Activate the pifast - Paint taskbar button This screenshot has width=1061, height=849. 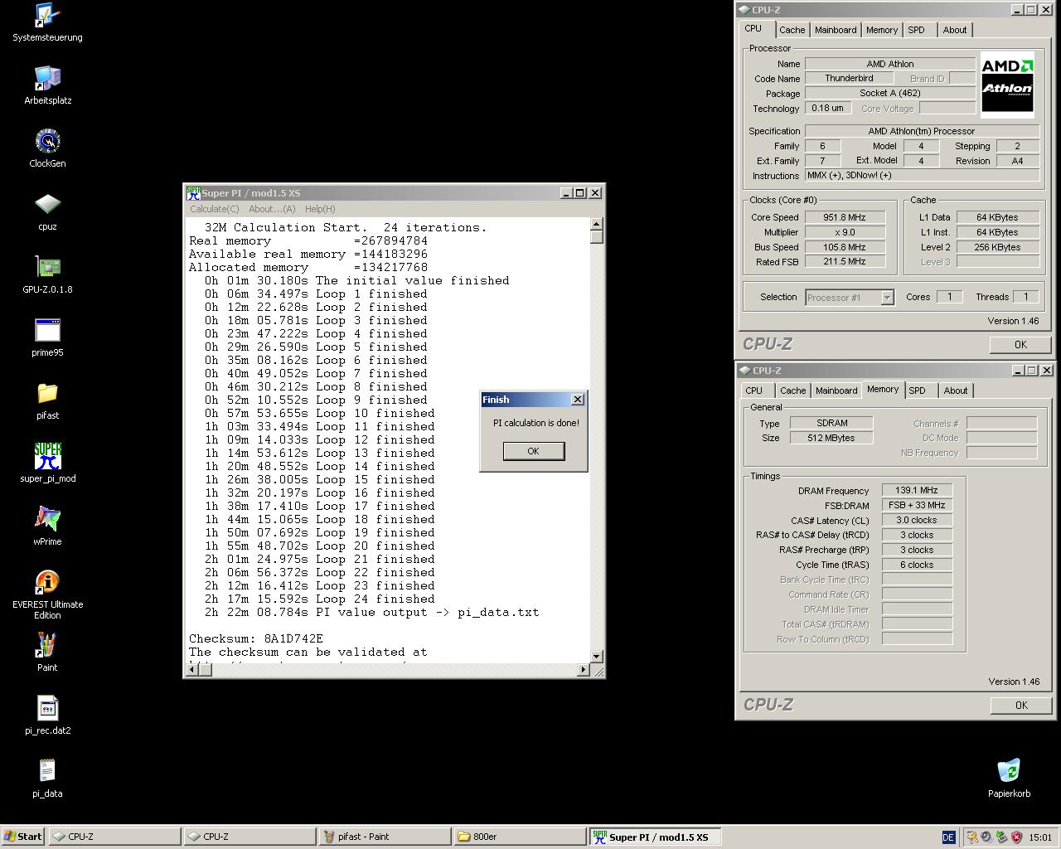tap(385, 837)
